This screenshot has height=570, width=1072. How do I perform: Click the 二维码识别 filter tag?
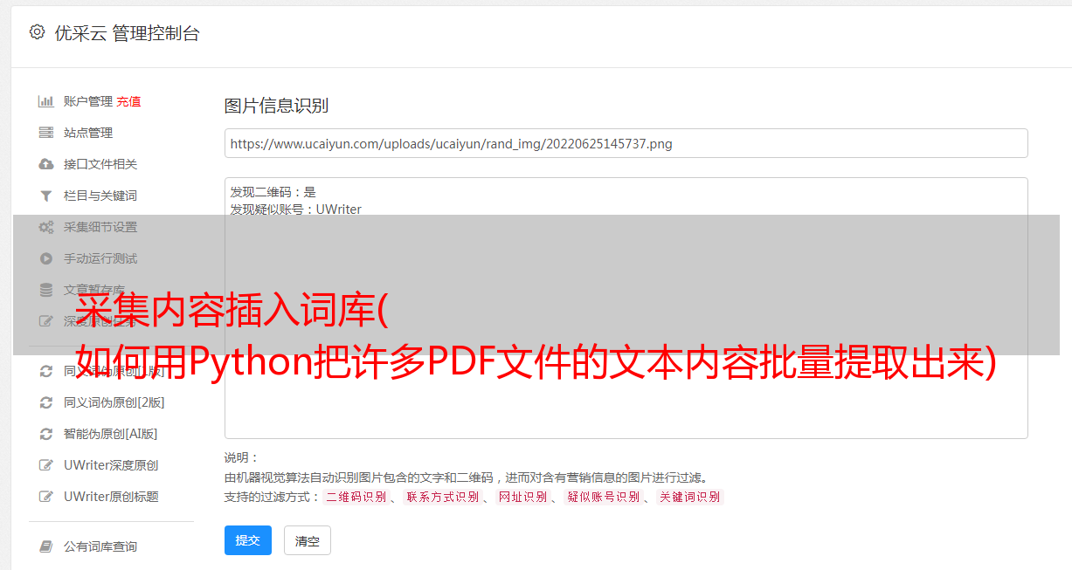pyautogui.click(x=356, y=497)
